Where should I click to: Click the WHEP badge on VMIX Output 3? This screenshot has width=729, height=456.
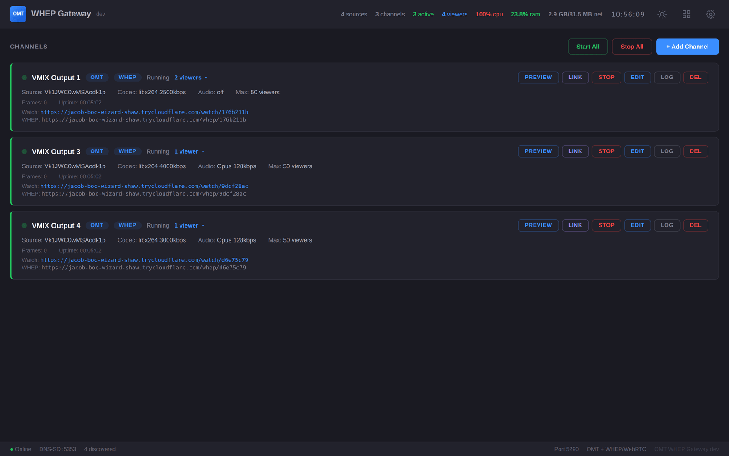[128, 151]
